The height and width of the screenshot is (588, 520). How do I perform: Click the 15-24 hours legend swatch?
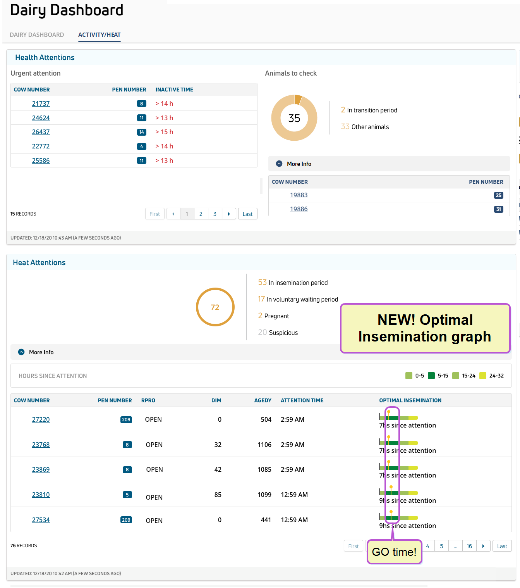456,376
